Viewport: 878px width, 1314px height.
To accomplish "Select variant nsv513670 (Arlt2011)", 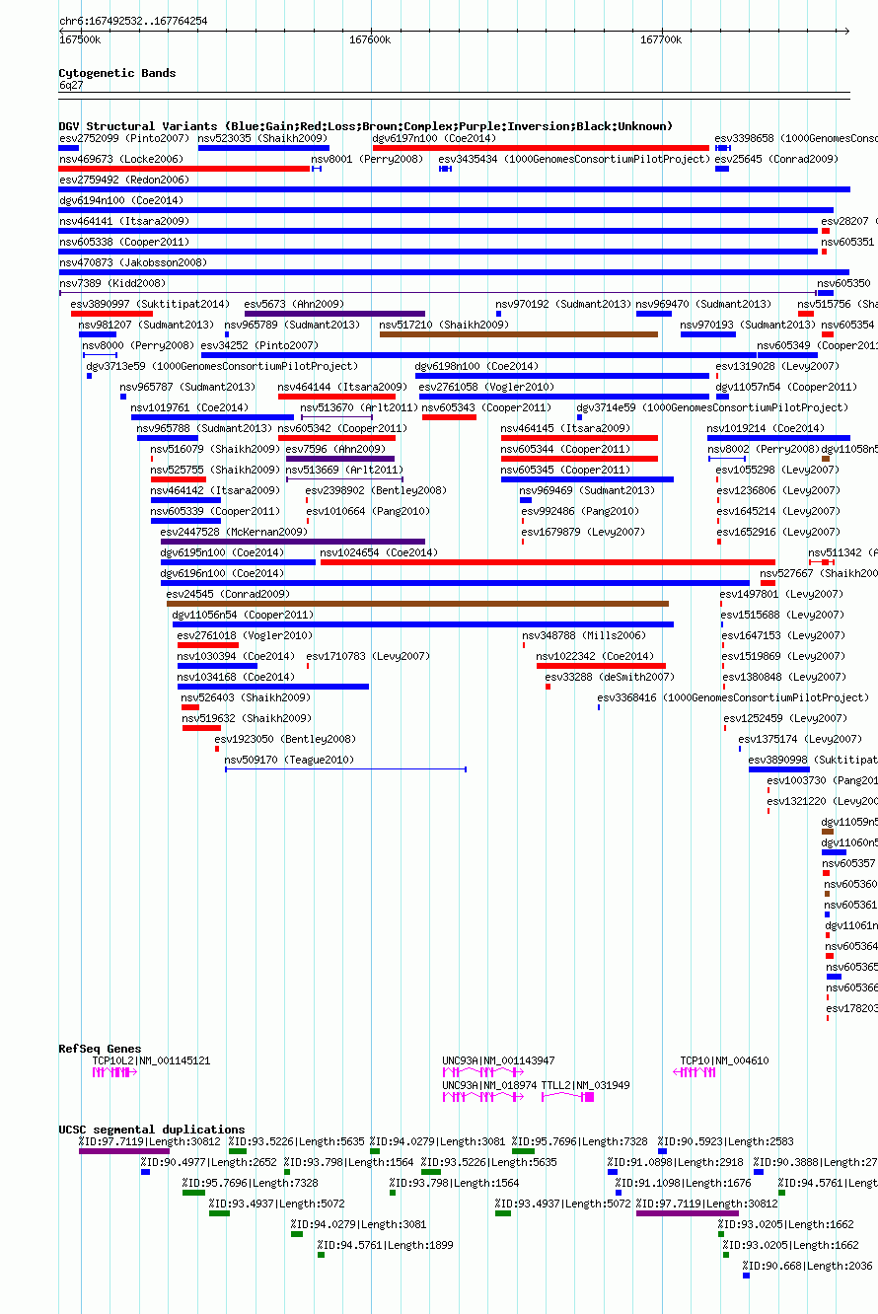I will pos(358,407).
